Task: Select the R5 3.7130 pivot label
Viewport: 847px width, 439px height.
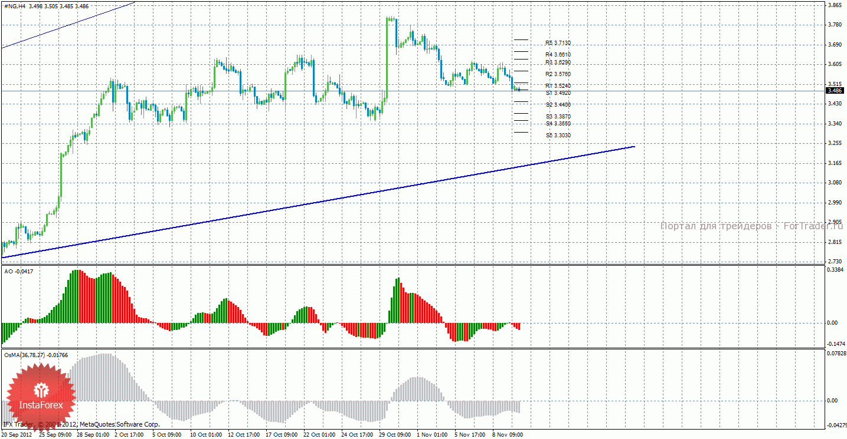Action: 558,43
